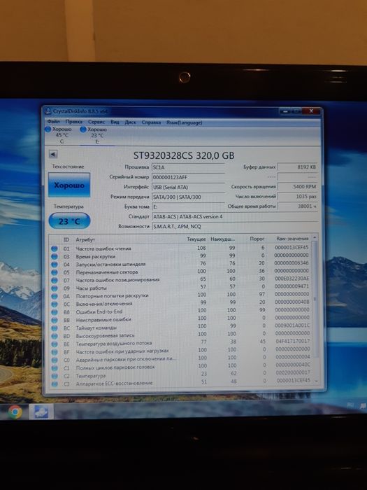Select the Переназначенные сектора attribute row
The width and height of the screenshot is (367, 490).
[180, 272]
